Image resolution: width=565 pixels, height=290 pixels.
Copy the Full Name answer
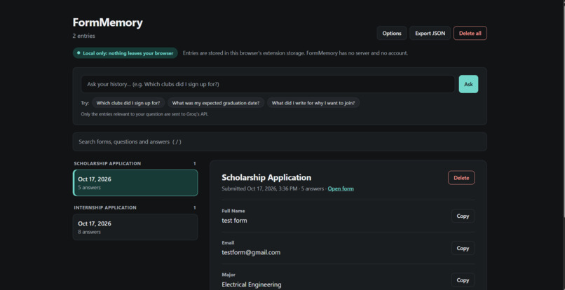463,216
